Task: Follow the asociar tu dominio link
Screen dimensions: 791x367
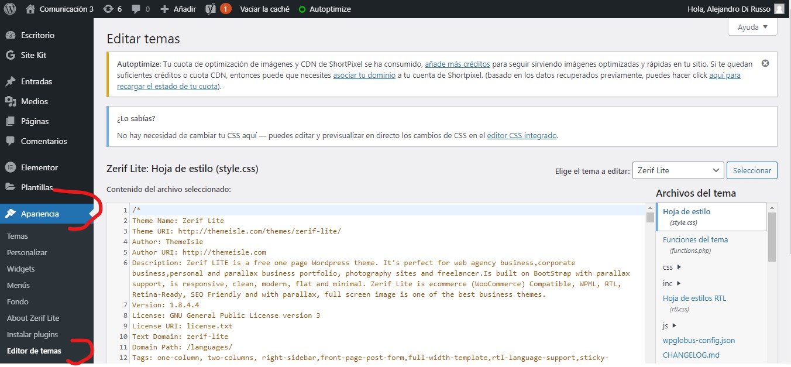Action: click(364, 75)
